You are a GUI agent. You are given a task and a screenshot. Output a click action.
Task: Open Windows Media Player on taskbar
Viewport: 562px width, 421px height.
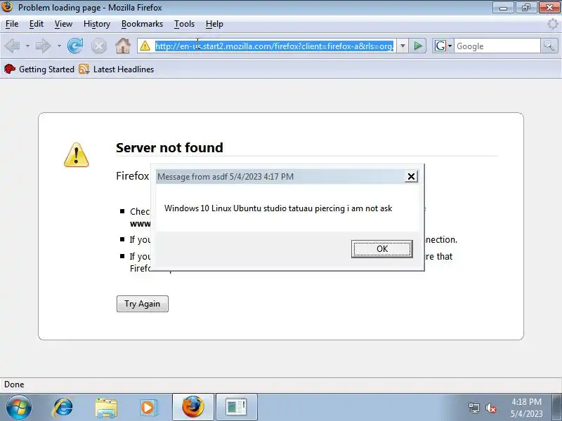tap(148, 408)
